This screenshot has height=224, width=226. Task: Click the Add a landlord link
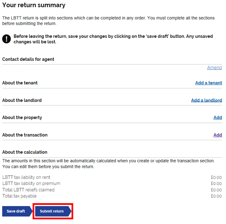pos(207,100)
